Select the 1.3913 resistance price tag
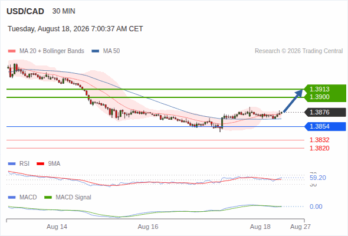 click(319, 89)
